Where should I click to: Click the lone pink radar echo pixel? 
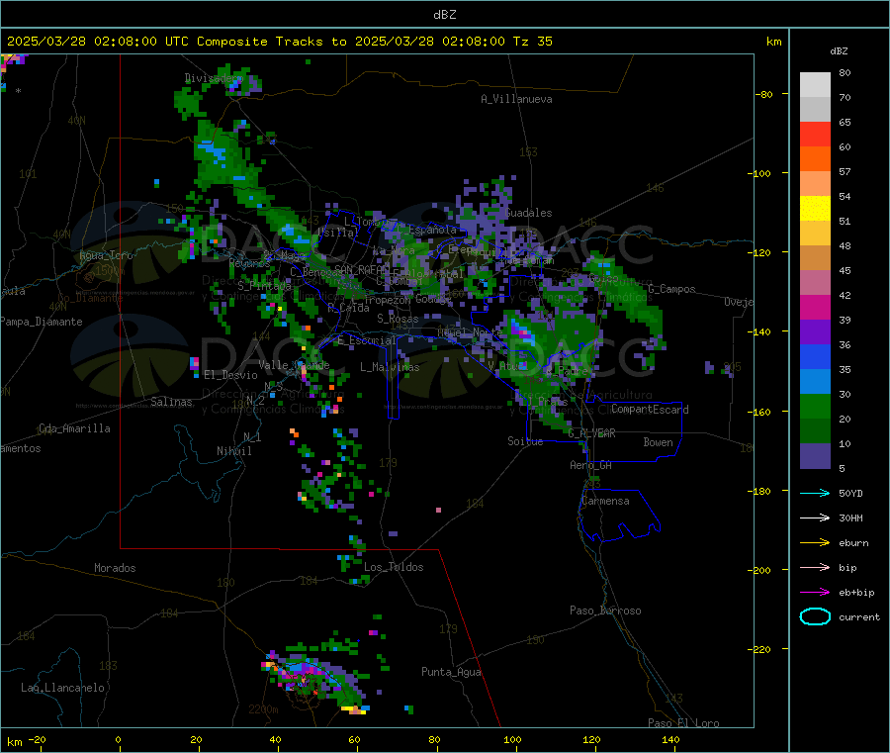tap(438, 510)
